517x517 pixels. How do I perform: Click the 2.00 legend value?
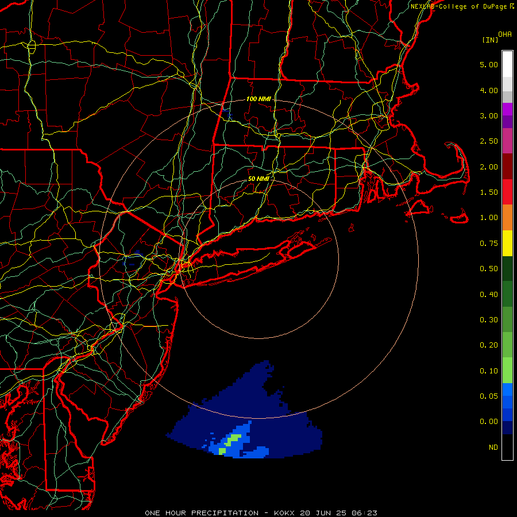point(489,167)
